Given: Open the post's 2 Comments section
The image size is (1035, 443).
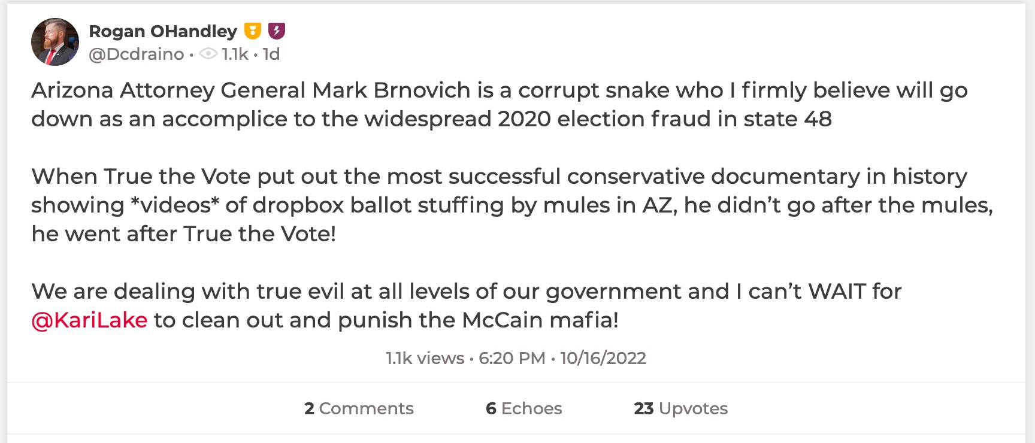Looking at the screenshot, I should pyautogui.click(x=358, y=408).
